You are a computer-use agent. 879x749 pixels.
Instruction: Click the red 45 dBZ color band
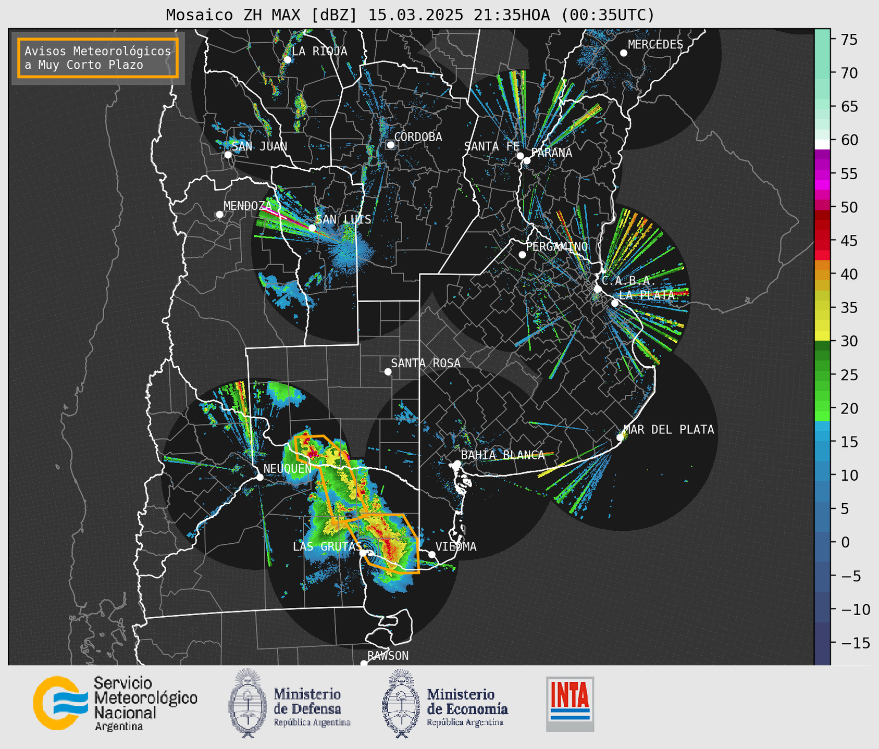(x=822, y=241)
